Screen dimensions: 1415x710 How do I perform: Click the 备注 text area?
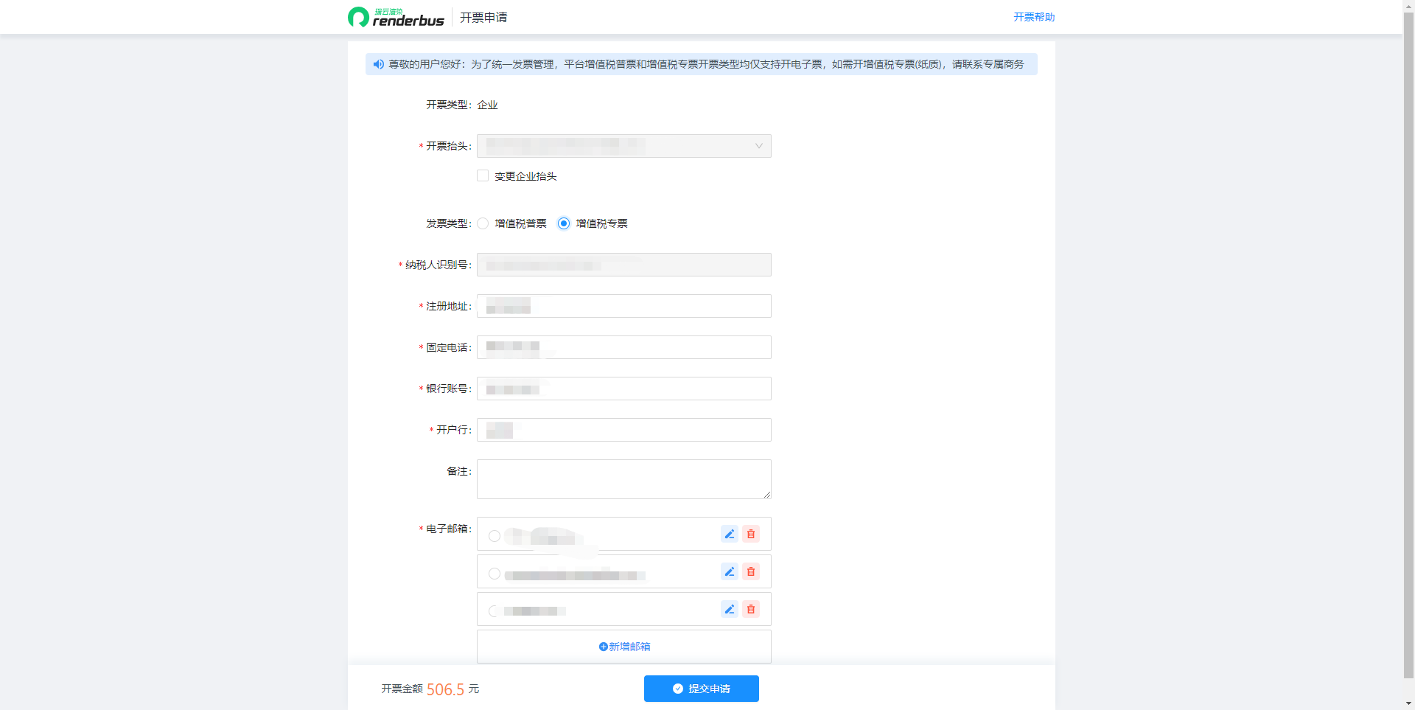click(624, 479)
